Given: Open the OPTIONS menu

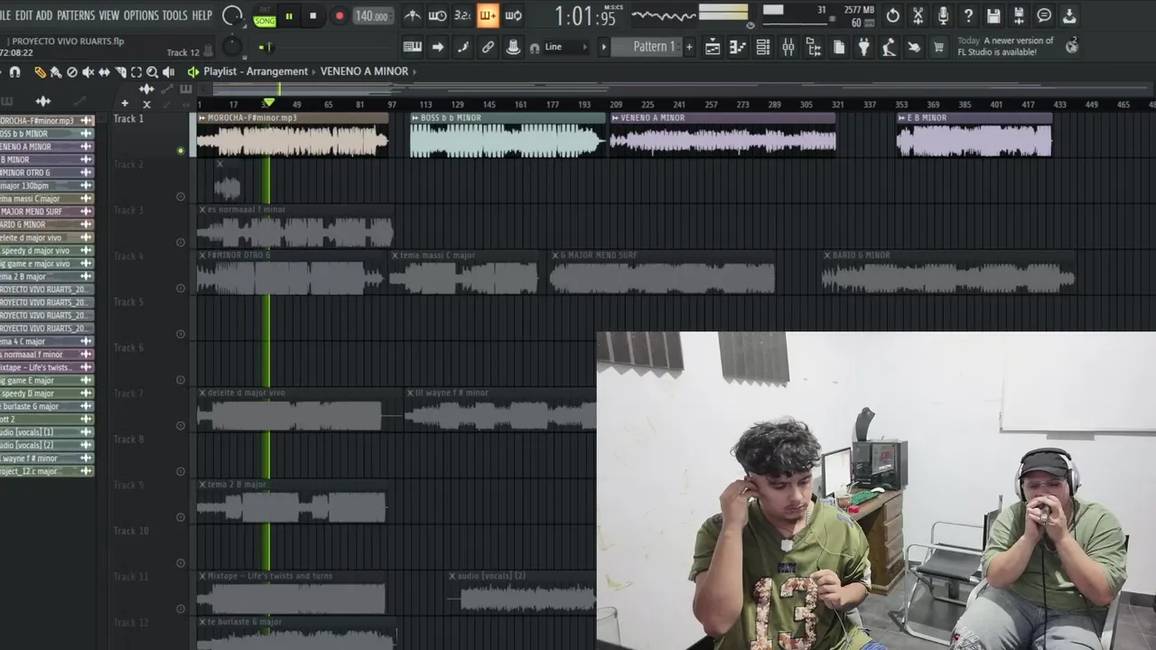Looking at the screenshot, I should coord(141,15).
